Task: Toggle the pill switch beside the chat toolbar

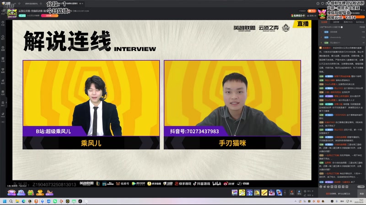Action: (x=361, y=187)
